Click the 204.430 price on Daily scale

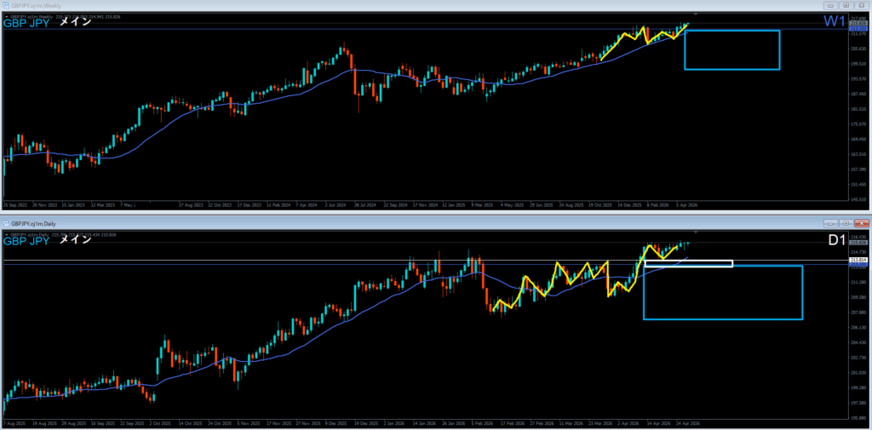click(858, 342)
